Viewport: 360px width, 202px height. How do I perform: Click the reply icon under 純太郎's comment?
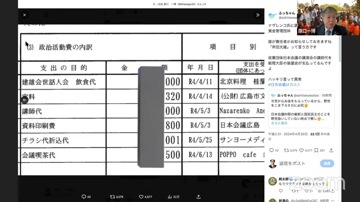coord(281,191)
